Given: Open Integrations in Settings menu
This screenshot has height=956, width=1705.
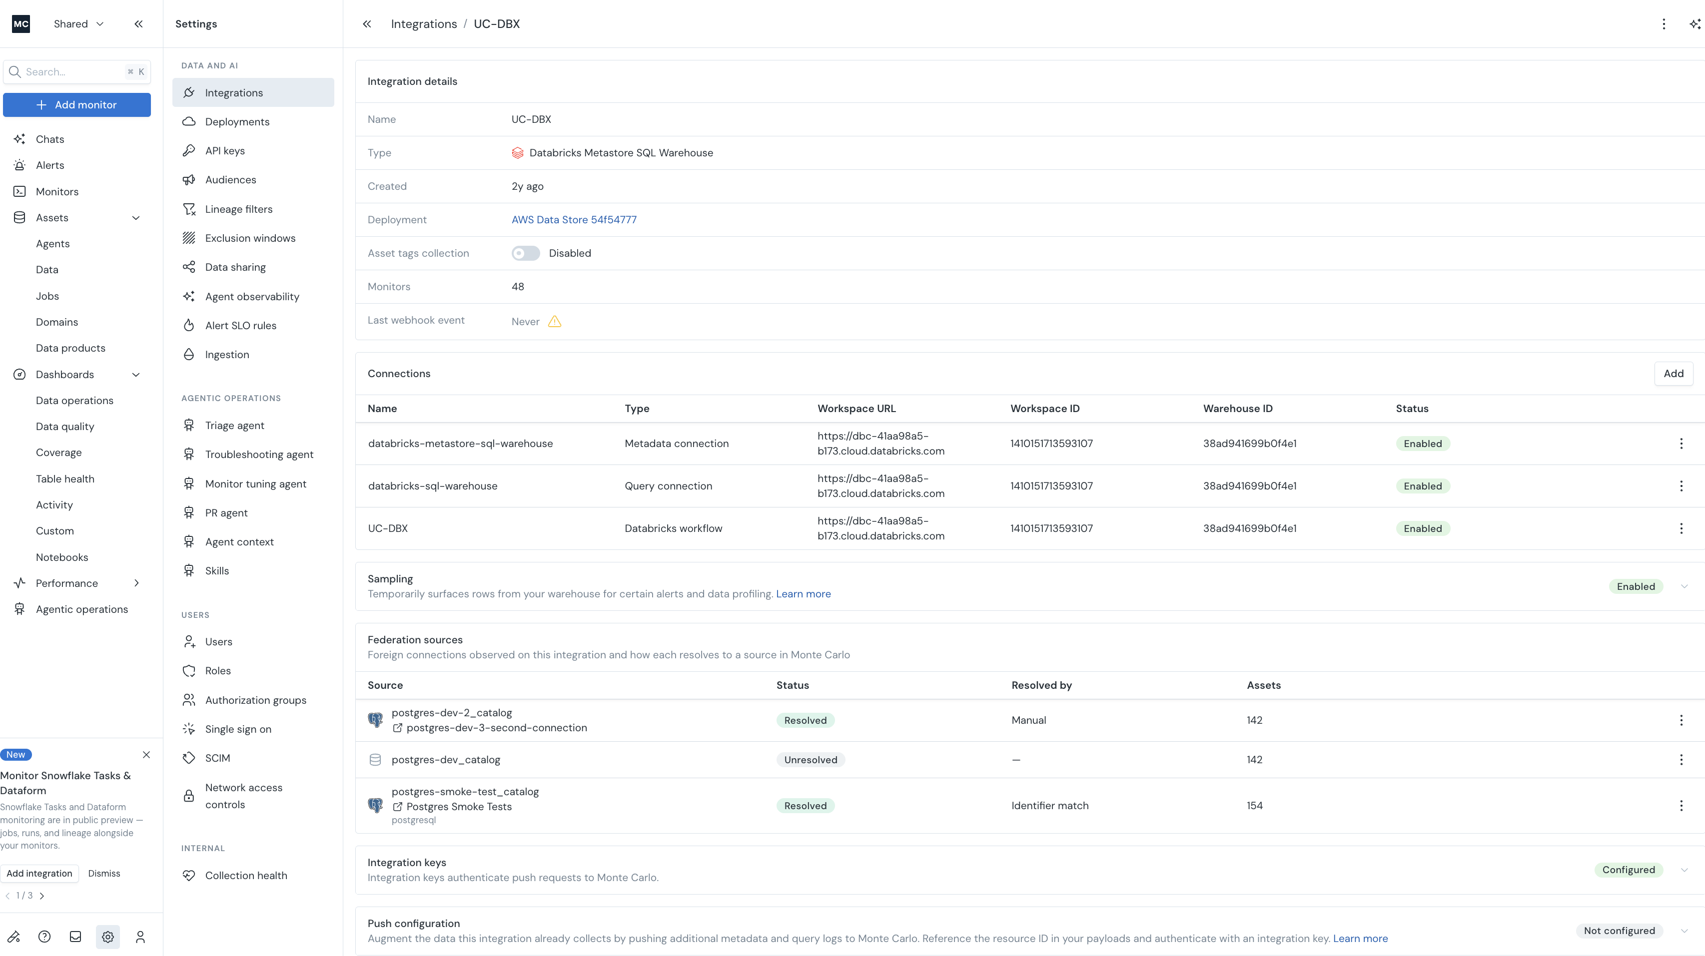Looking at the screenshot, I should [253, 92].
